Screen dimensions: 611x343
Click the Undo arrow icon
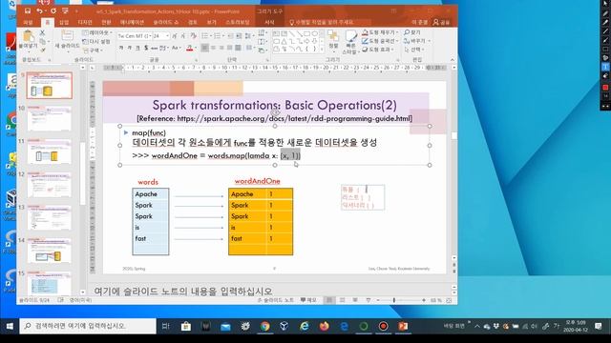click(39, 11)
